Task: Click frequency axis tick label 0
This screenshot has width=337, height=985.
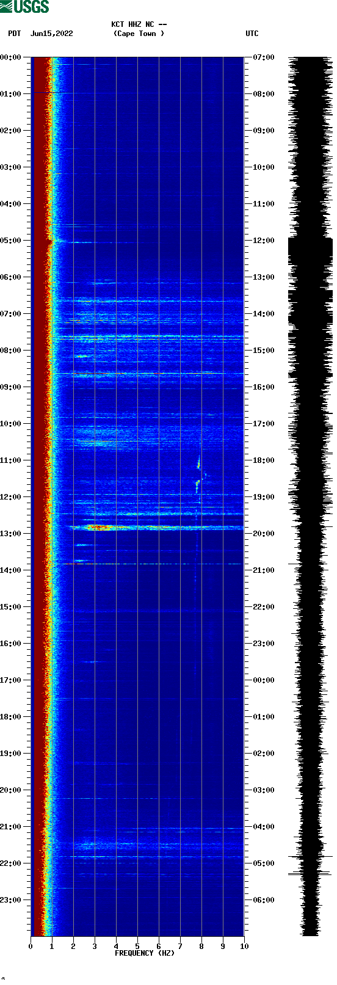Action: point(31,947)
